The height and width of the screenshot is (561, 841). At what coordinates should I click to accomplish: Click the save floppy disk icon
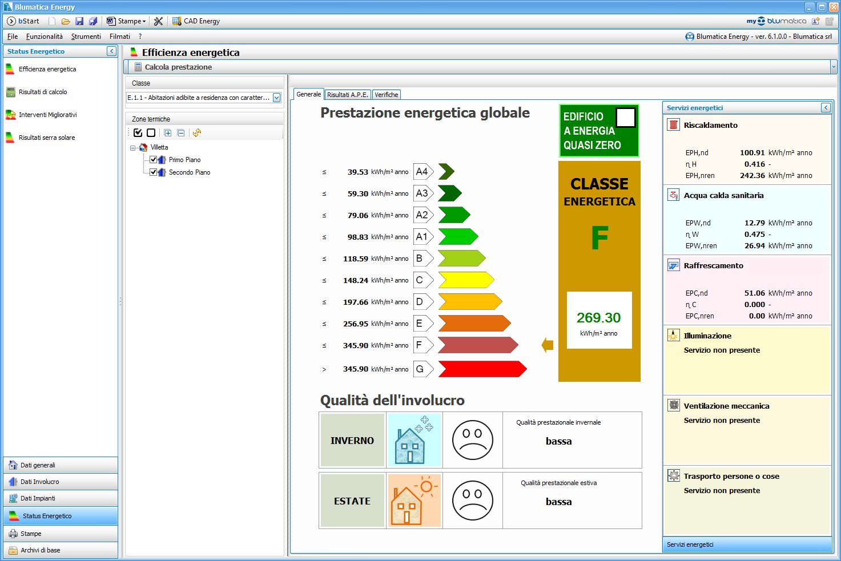pyautogui.click(x=79, y=21)
